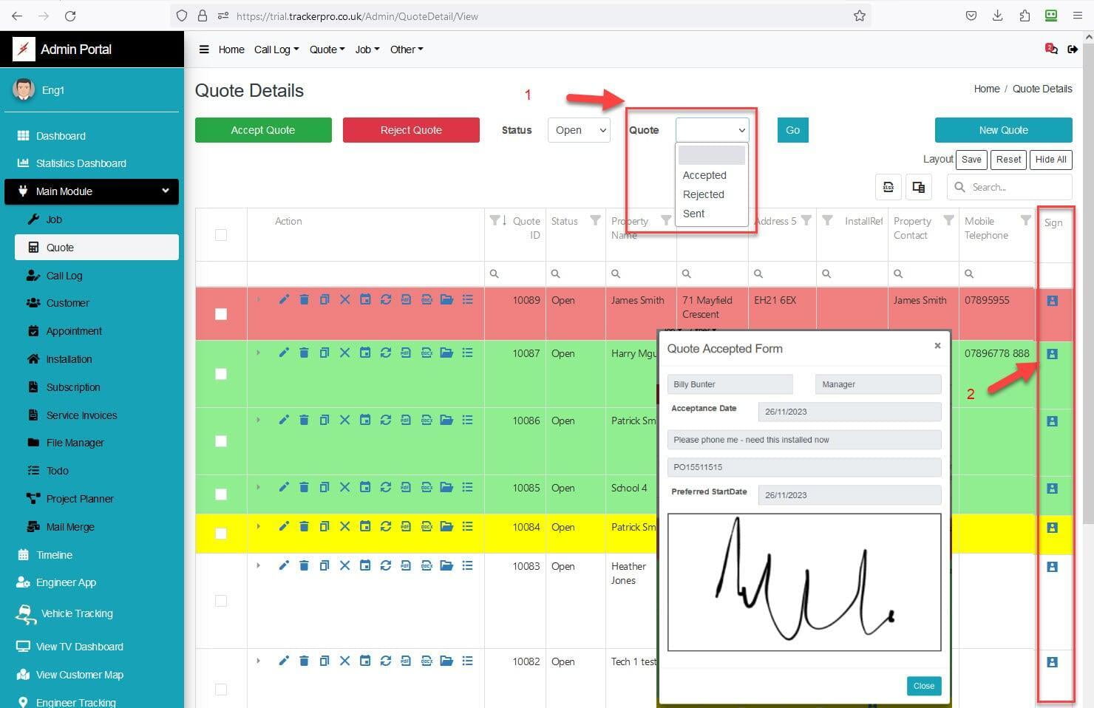Toggle the select-all checkbox in table header
The width and height of the screenshot is (1094, 708).
point(221,235)
